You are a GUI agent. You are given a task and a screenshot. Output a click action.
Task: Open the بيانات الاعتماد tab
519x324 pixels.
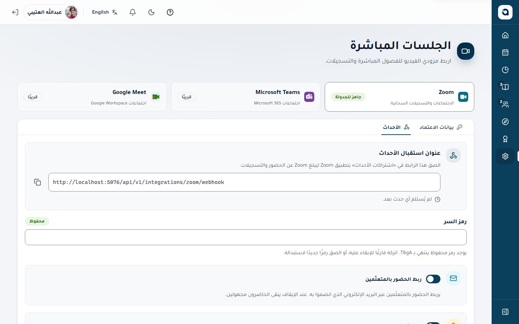click(441, 127)
